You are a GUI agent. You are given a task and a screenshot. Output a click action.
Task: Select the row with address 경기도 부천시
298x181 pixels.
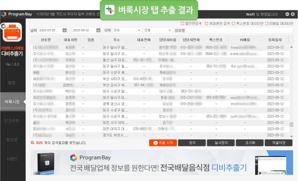click(160, 135)
